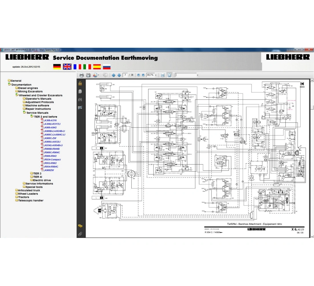The height and width of the screenshot is (286, 314).
Task: Expand the Electric drive folder
Action: point(41,180)
